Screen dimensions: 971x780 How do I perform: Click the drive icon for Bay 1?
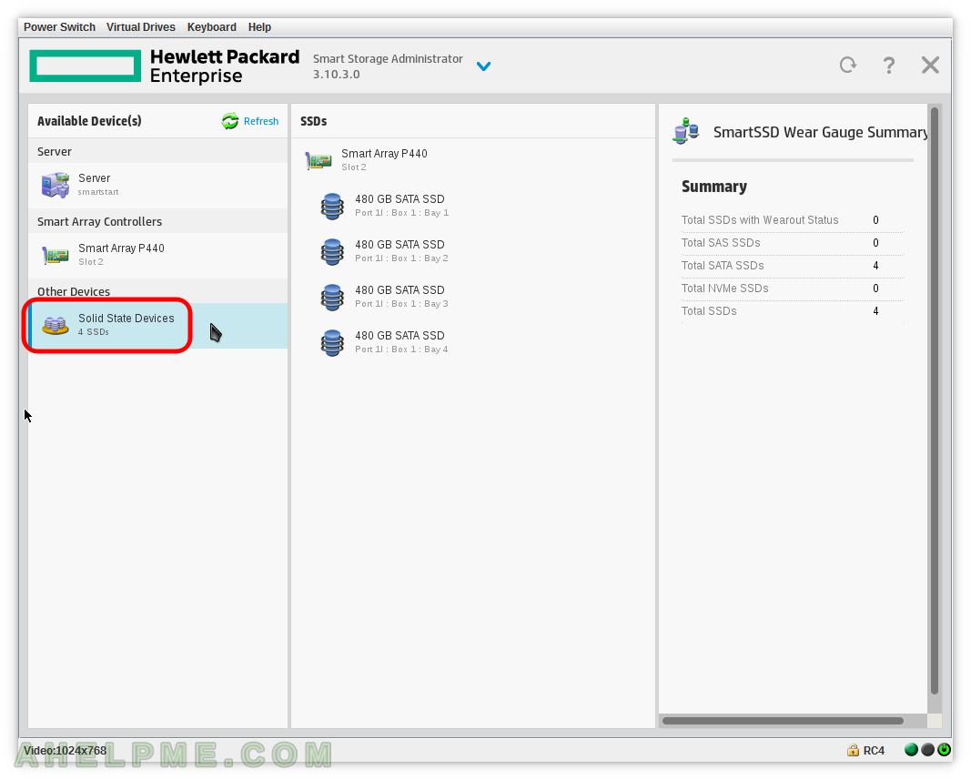[332, 207]
